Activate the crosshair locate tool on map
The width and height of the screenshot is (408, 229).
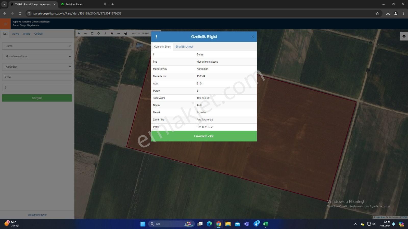(99, 33)
